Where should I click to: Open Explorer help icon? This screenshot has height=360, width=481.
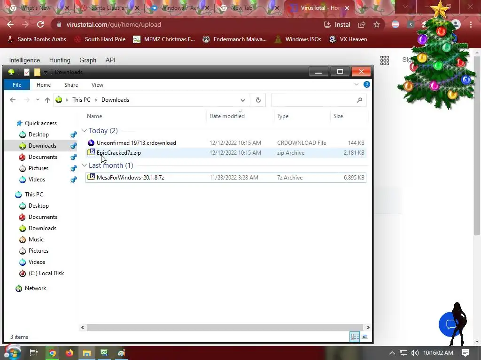366,84
